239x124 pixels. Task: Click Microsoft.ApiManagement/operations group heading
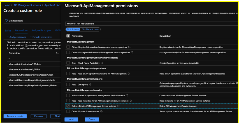[x=86, y=68]
